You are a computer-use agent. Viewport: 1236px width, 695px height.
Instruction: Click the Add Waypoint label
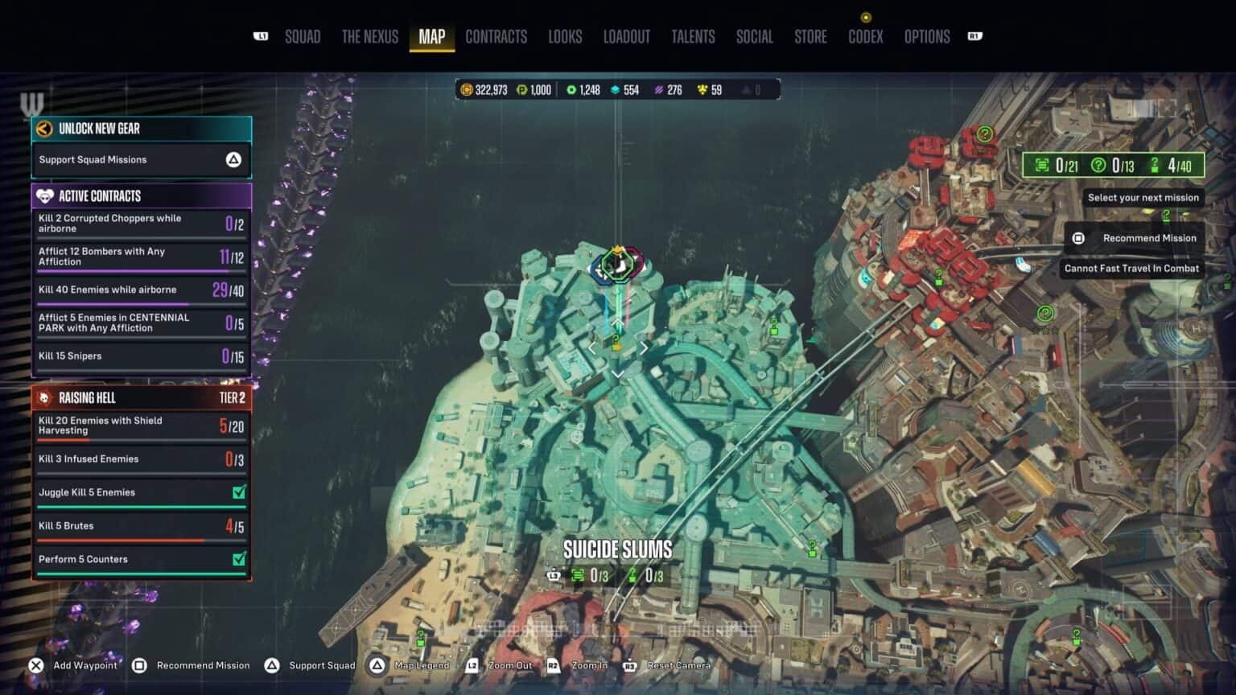coord(85,665)
